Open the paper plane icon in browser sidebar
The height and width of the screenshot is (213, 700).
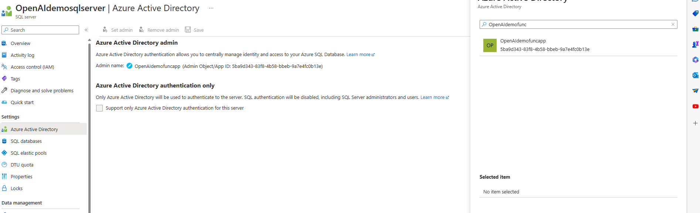(695, 91)
